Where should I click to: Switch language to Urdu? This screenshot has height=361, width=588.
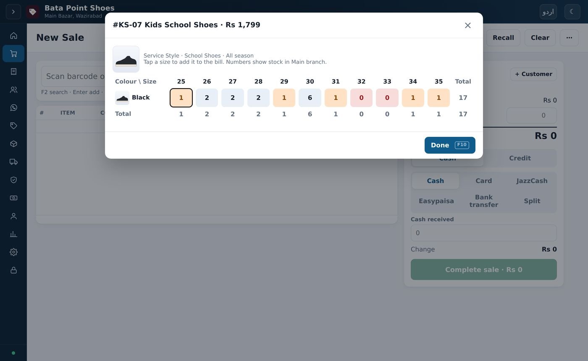click(548, 12)
